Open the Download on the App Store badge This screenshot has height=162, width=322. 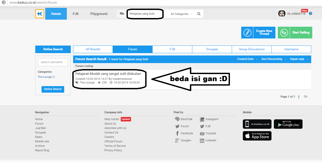coord(257,136)
